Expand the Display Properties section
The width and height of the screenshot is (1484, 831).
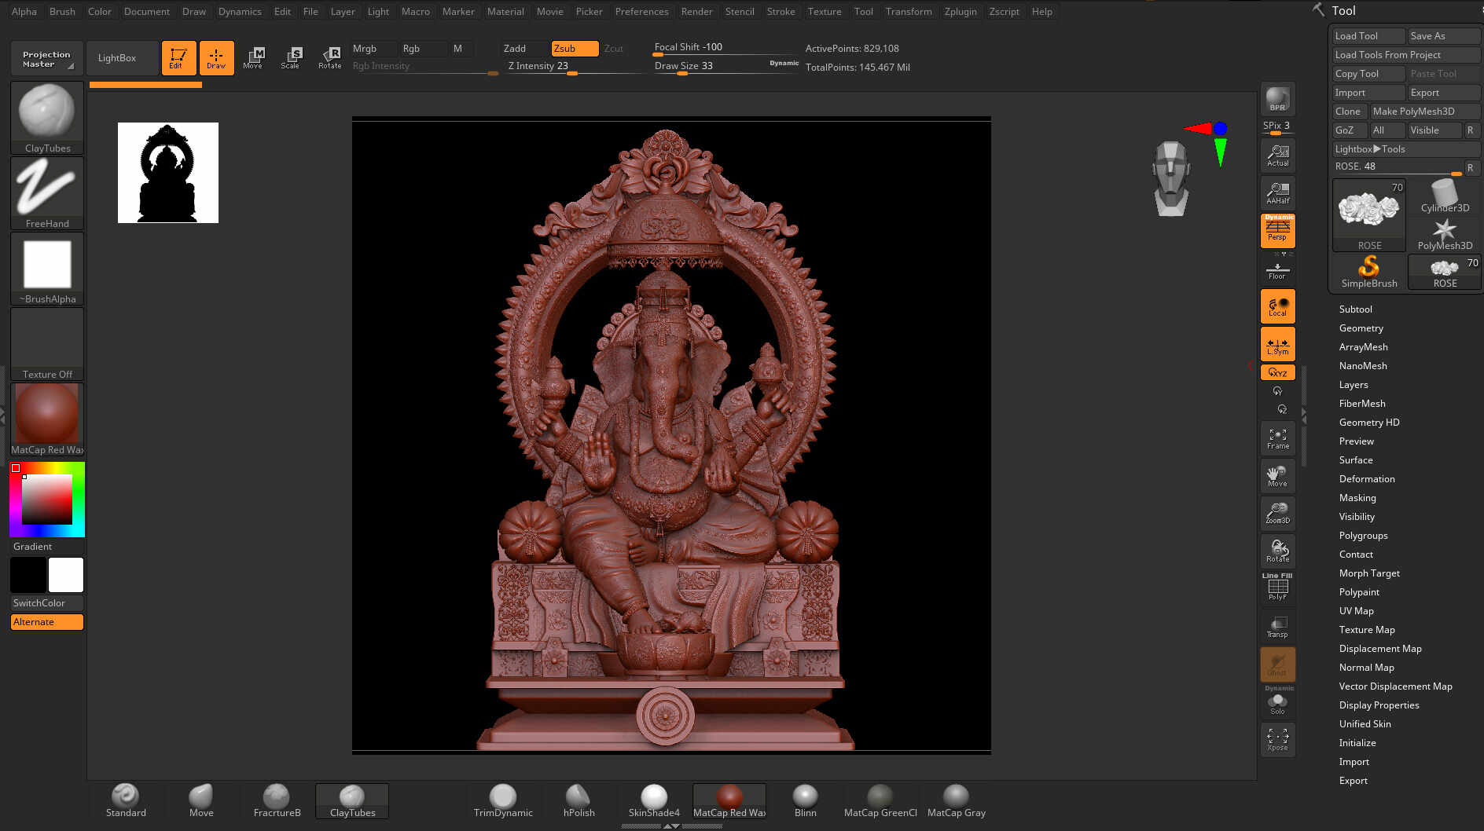[1379, 705]
